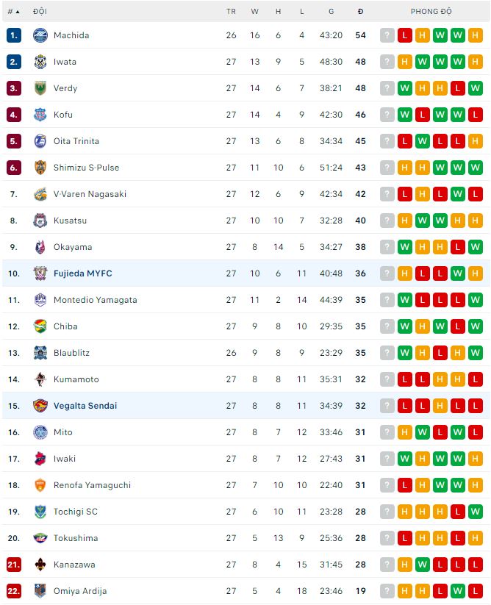Viewport: 491px width, 605px height.
Task: Open the Vegalta Sendai team link
Action: [85, 406]
